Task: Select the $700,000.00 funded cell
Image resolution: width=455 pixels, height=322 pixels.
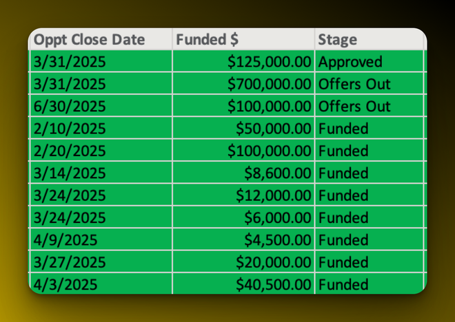Action: coord(269,84)
